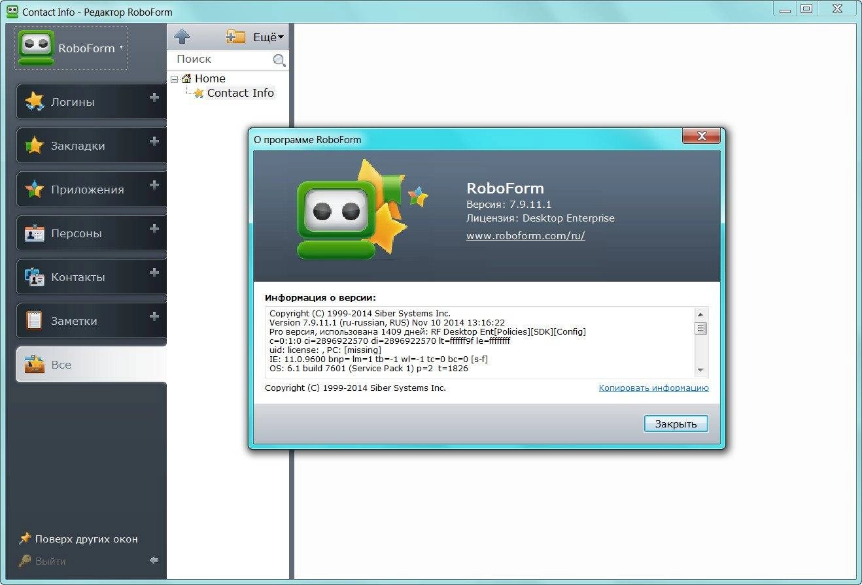The image size is (862, 585).
Task: Select the Контакты tab label
Action: [x=78, y=277]
